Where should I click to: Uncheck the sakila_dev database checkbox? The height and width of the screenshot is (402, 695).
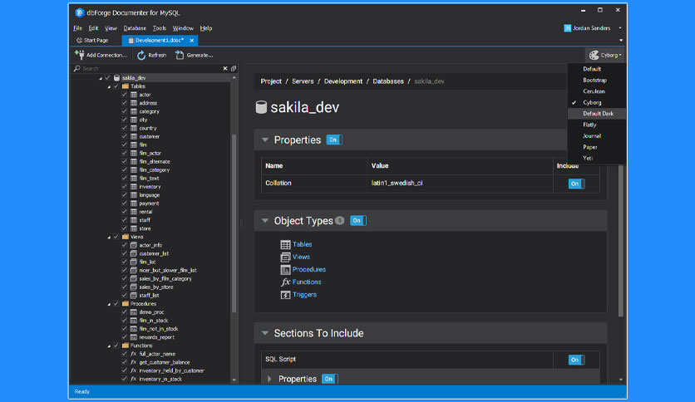[x=107, y=77]
